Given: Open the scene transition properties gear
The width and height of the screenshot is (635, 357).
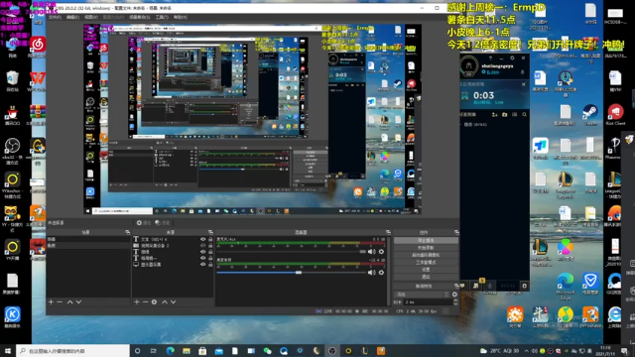Looking at the screenshot, I should (454, 295).
